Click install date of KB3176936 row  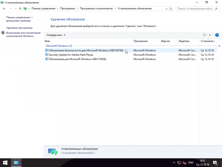tap(207, 59)
